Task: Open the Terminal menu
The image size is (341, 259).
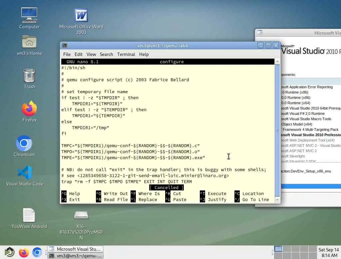Action: coord(126,54)
